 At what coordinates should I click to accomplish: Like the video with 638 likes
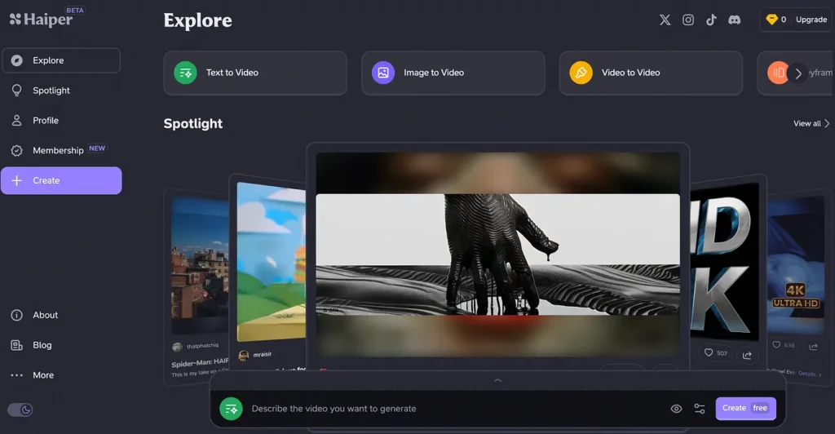[783, 345]
